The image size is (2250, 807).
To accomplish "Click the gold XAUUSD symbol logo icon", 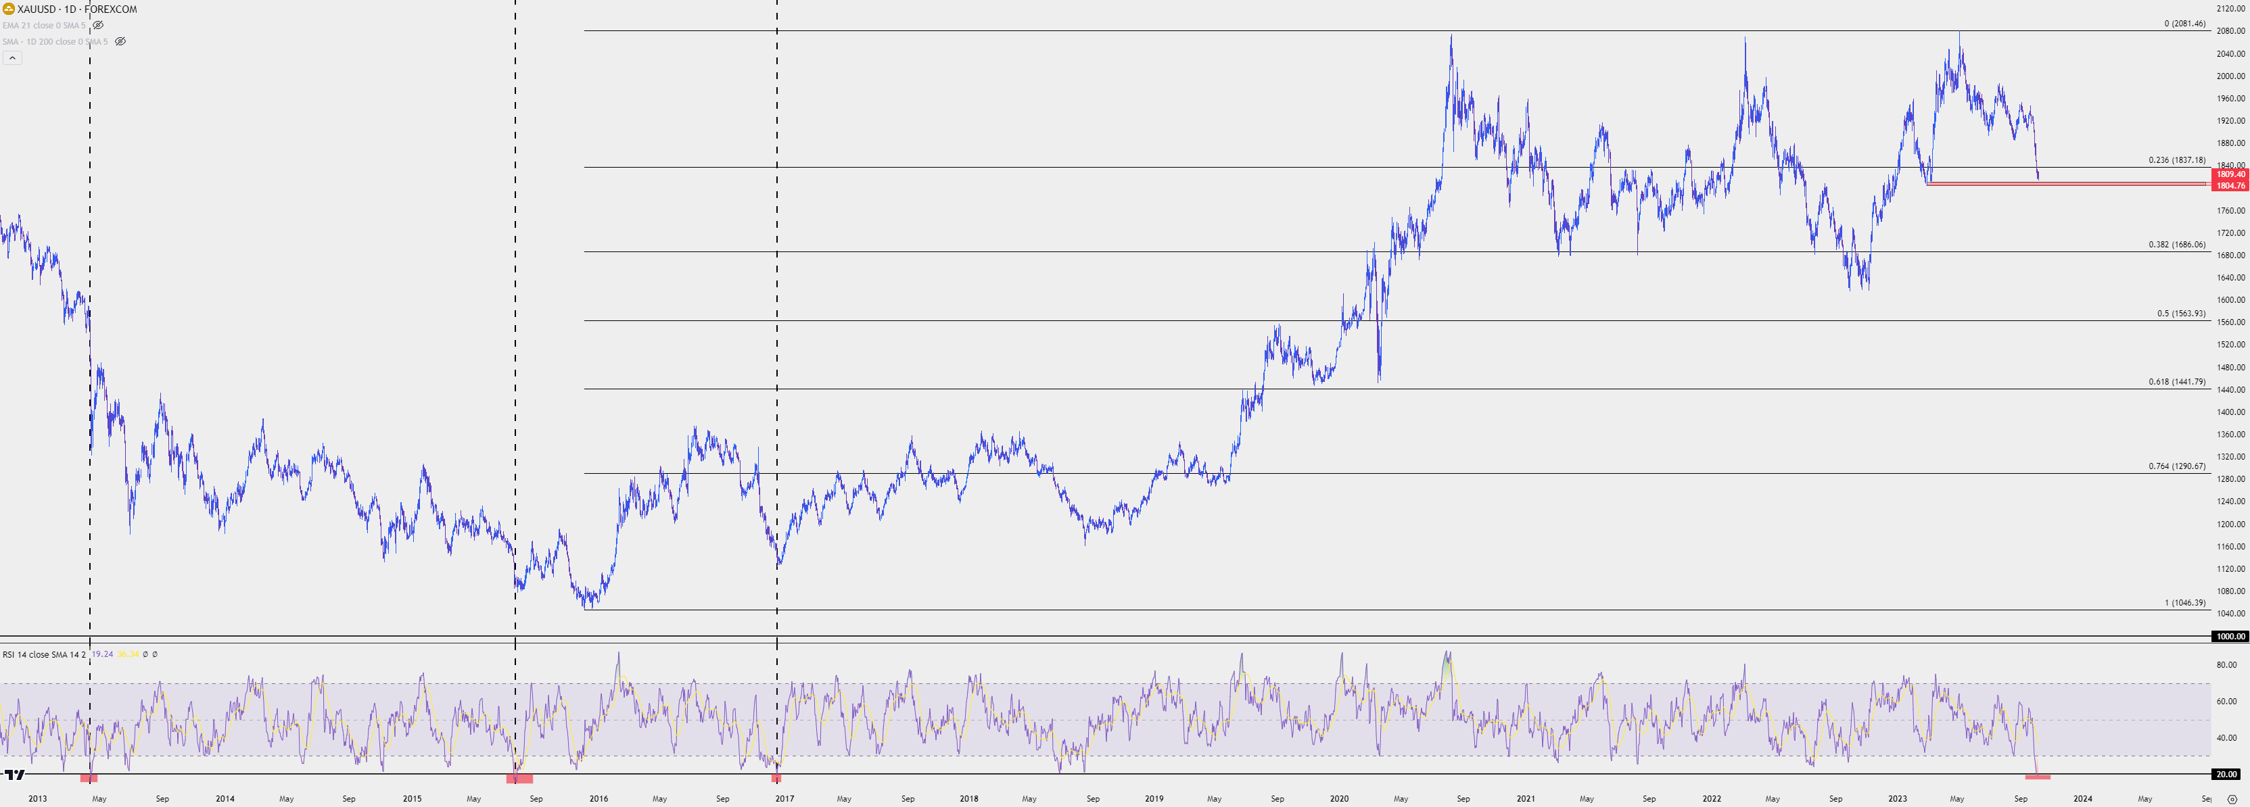I will coord(8,9).
